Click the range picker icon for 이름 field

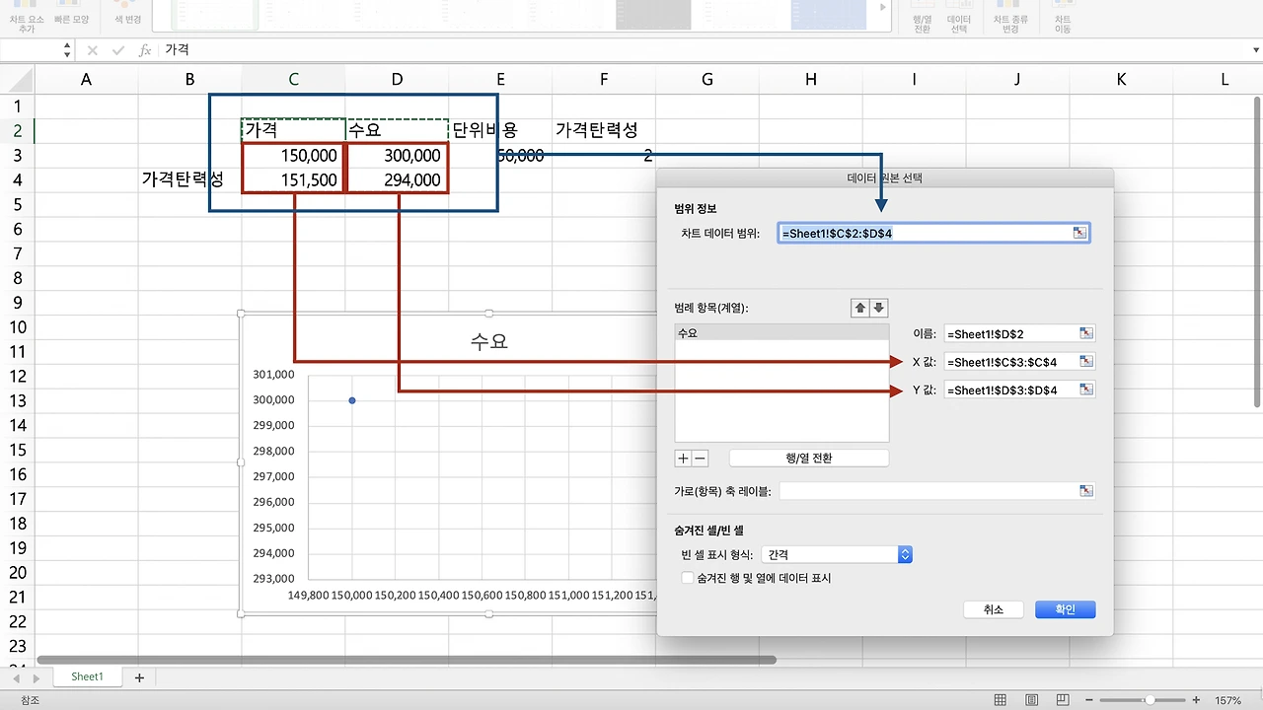click(1086, 334)
